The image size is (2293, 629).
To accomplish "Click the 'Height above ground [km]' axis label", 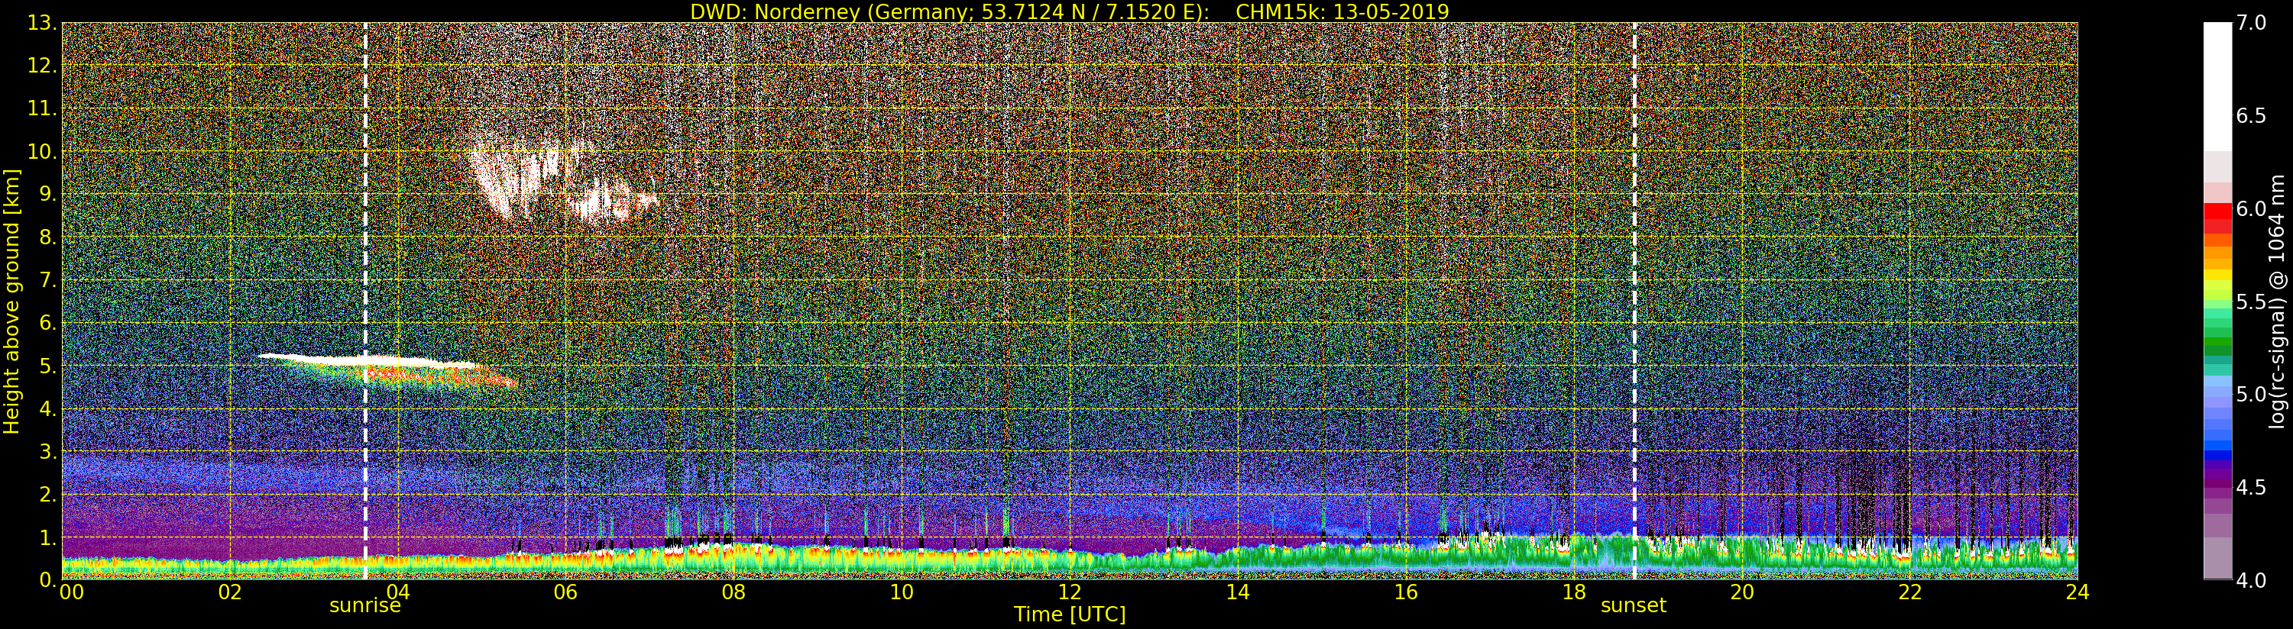I will tap(11, 301).
